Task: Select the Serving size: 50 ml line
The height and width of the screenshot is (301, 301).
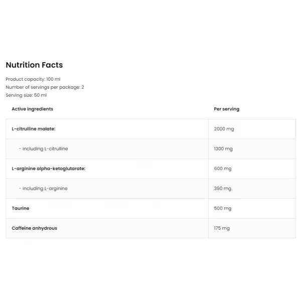Action: (x=26, y=95)
